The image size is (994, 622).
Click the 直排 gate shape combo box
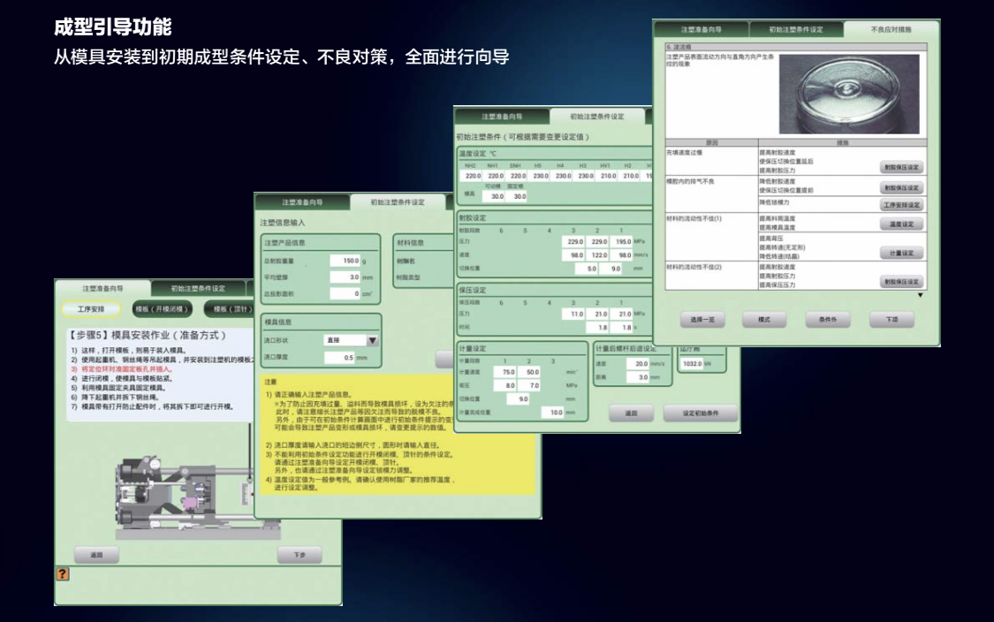345,340
